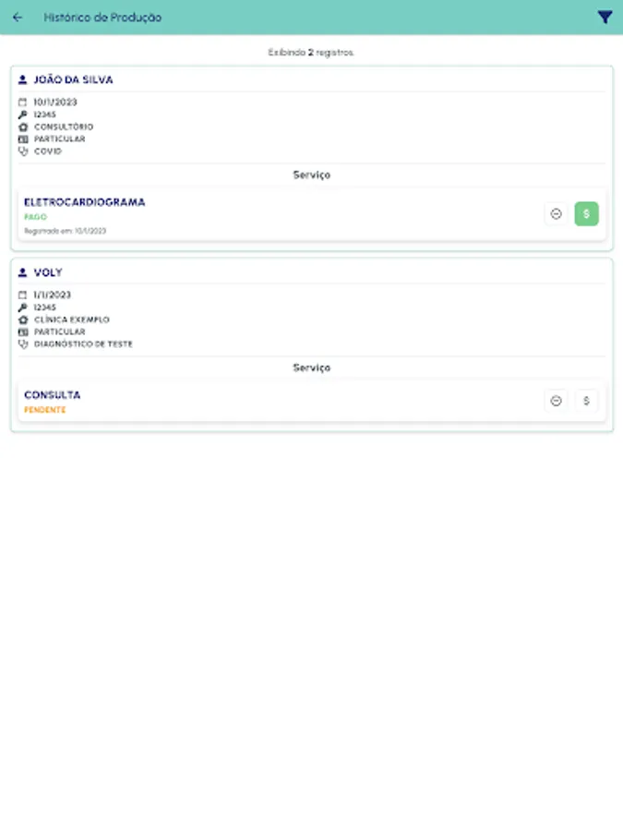
Task: Mark CONSULTA as paid via dollar button
Action: [586, 401]
